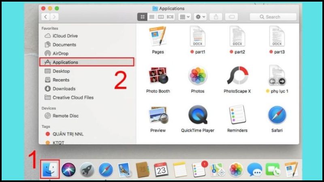
Task: Switch to cover flow view
Action: coord(170,17)
